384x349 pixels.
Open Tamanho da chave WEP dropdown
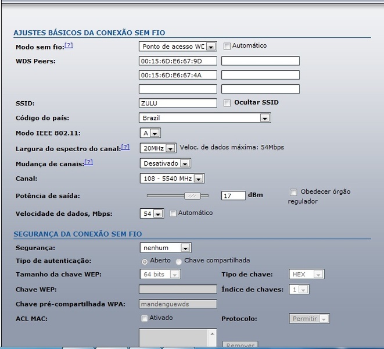(160, 274)
